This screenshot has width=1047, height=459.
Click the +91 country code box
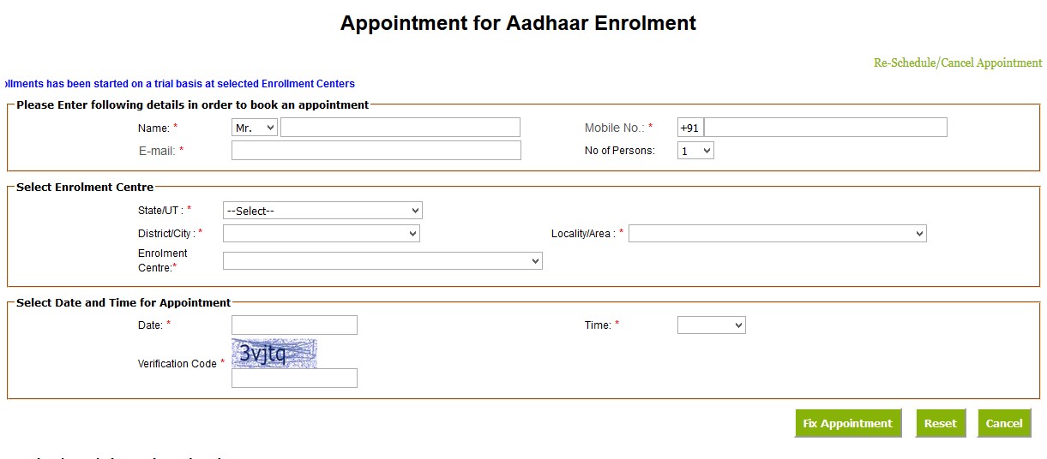coord(689,128)
